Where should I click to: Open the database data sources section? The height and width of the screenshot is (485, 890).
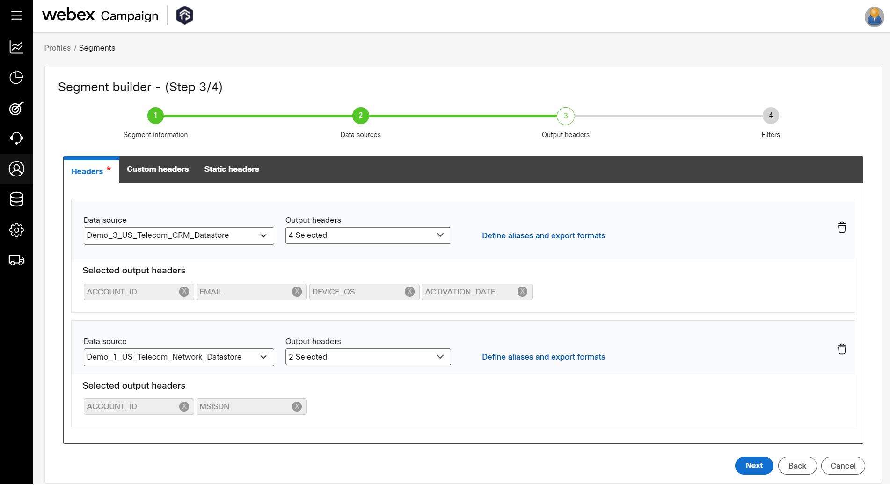pos(16,199)
